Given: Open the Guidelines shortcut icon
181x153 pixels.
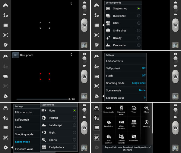Looking at the screenshot, I should 134,137.
